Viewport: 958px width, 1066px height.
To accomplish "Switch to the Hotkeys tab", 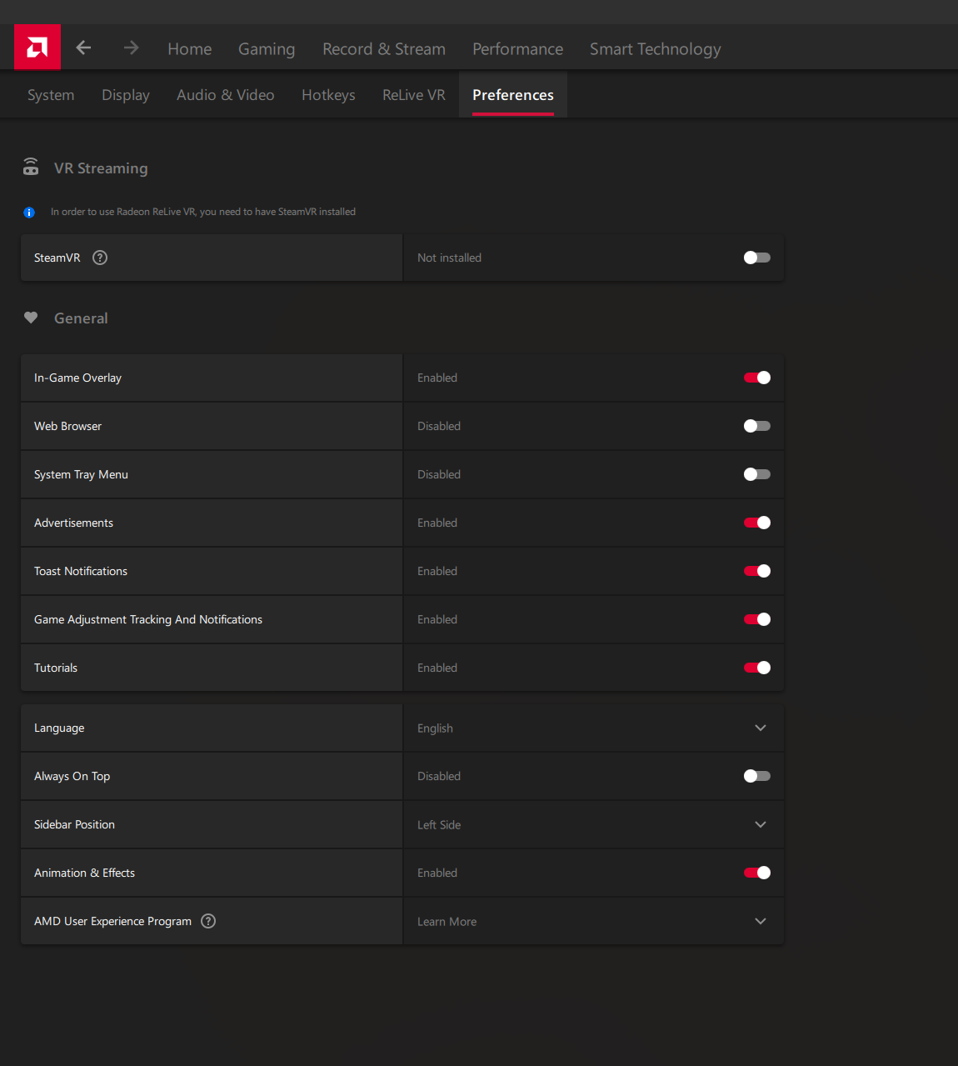I will click(x=328, y=95).
